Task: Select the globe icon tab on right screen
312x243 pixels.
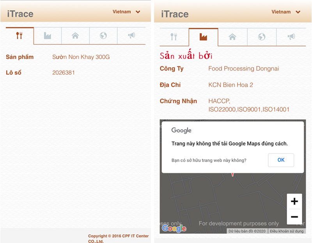Action: [262, 37]
